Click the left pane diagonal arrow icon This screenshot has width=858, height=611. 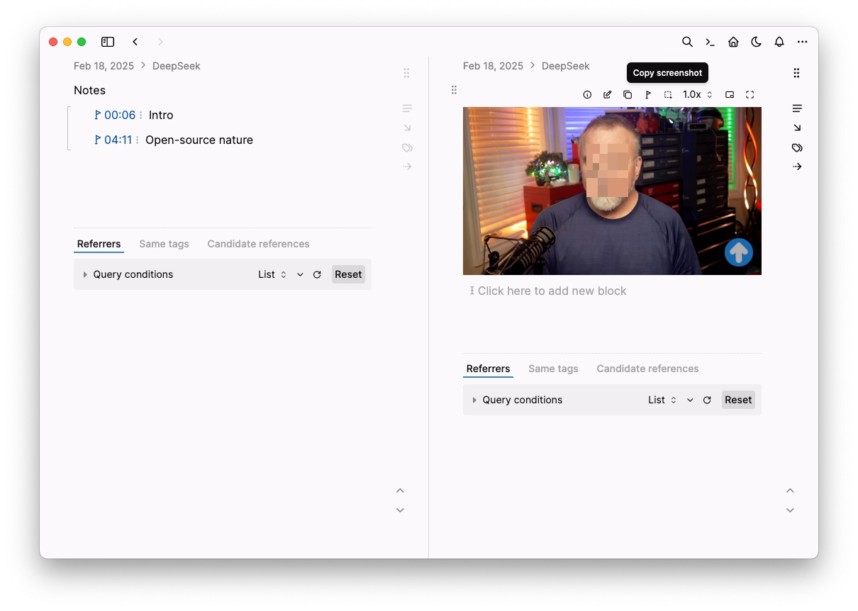(x=407, y=128)
